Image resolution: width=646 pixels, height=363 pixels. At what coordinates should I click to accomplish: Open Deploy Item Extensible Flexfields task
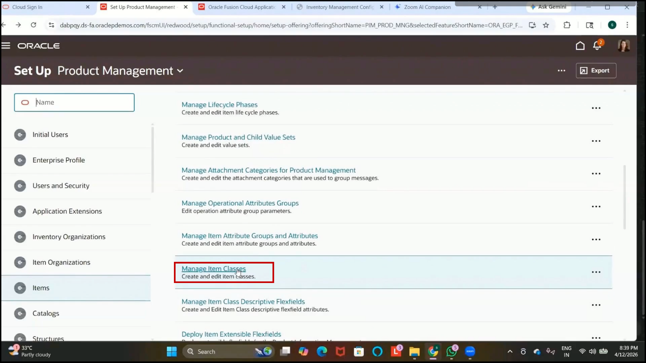pos(231,334)
